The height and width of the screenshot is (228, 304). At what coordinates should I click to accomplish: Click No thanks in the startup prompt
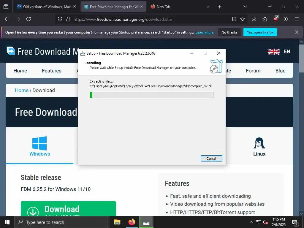click(229, 32)
